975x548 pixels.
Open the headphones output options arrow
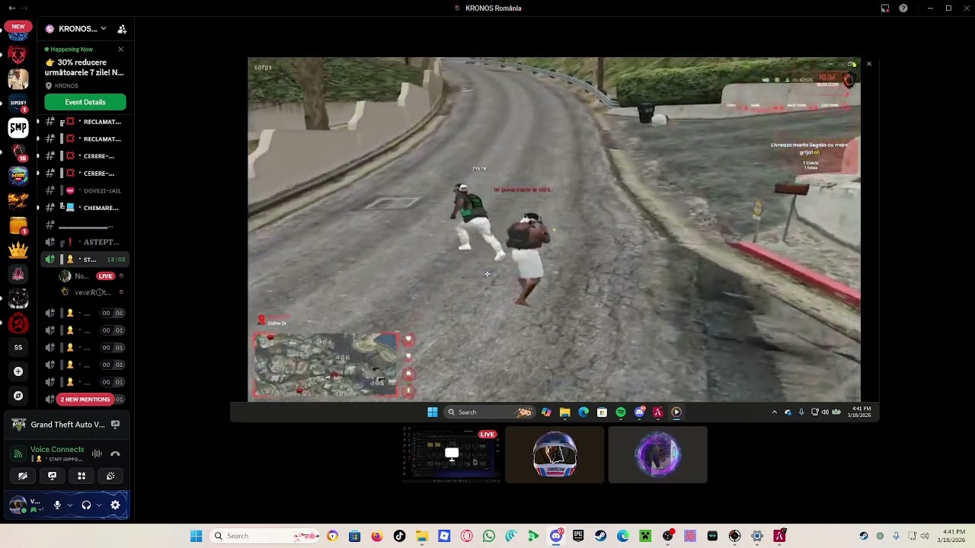click(x=99, y=505)
